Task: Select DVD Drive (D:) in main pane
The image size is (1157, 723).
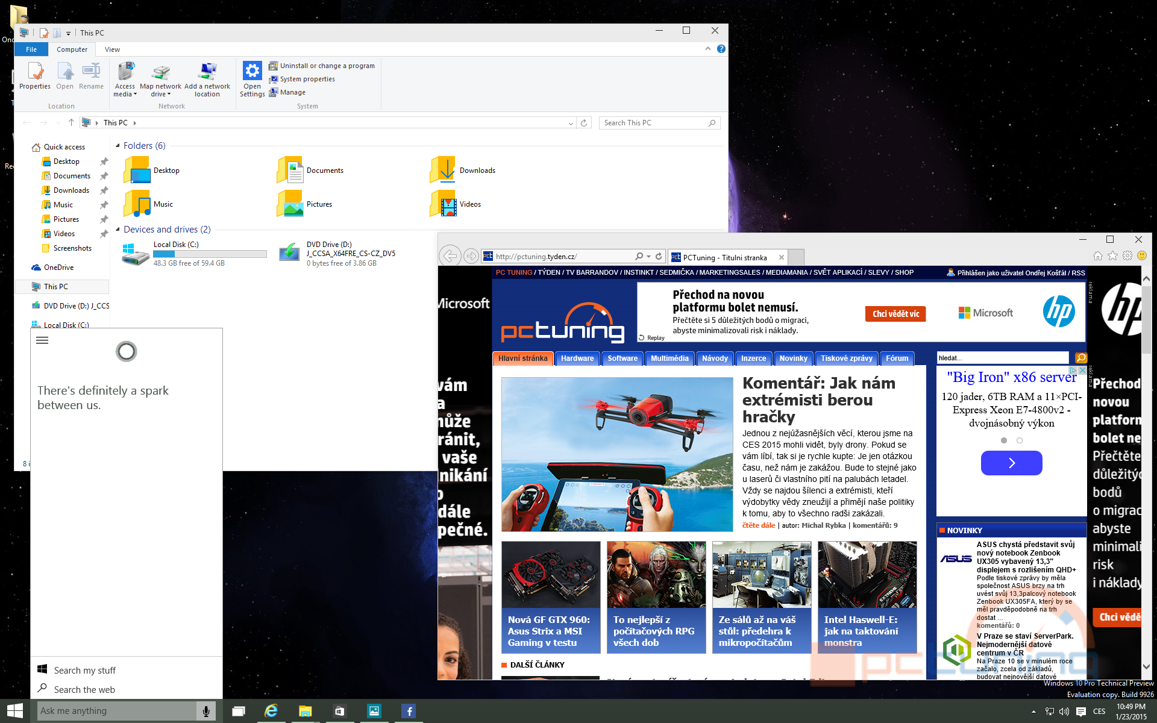Action: pos(337,254)
